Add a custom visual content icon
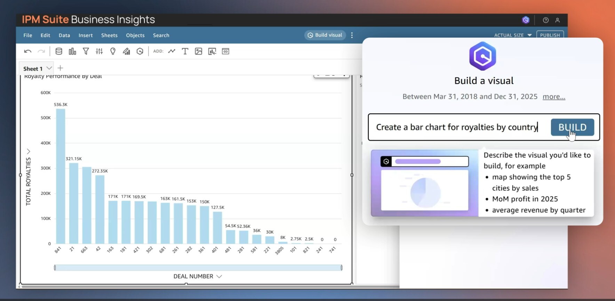 [x=212, y=51]
